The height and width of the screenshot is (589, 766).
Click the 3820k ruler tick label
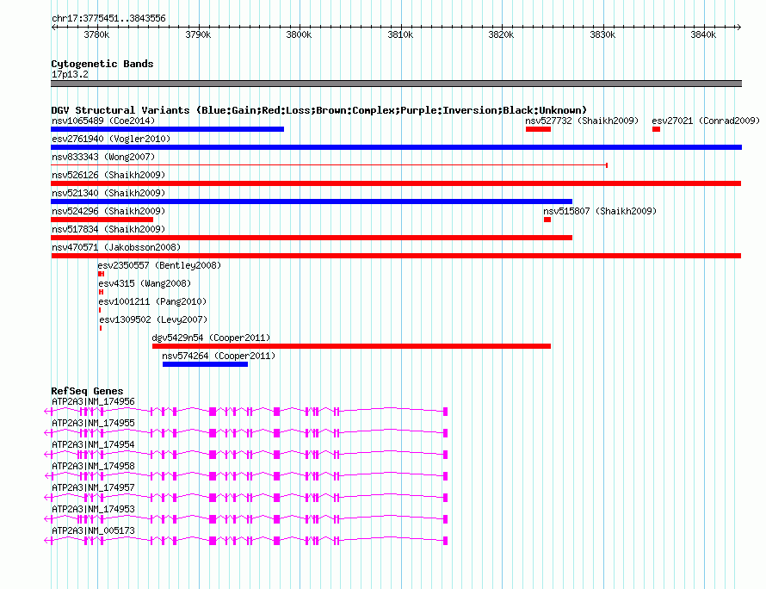pyautogui.click(x=501, y=35)
